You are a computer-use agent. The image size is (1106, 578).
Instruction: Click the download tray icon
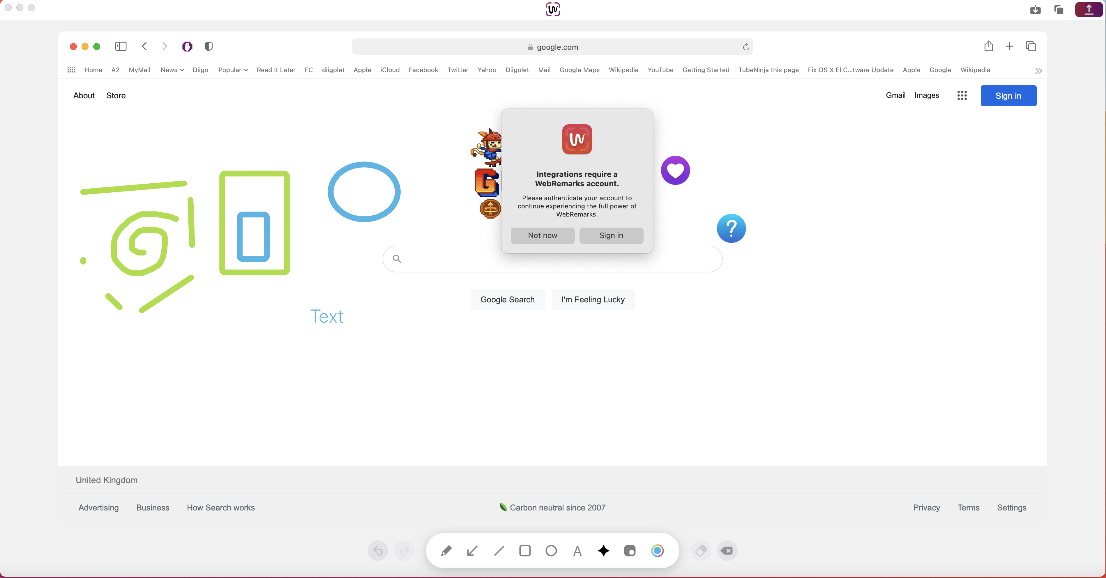pos(1035,9)
